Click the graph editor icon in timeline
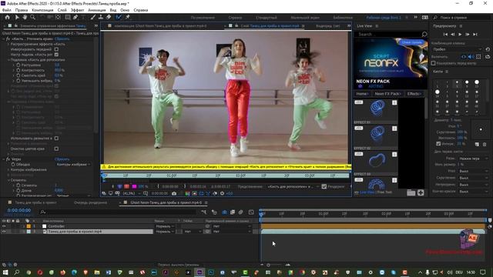The width and height of the screenshot is (493, 277). [x=251, y=212]
